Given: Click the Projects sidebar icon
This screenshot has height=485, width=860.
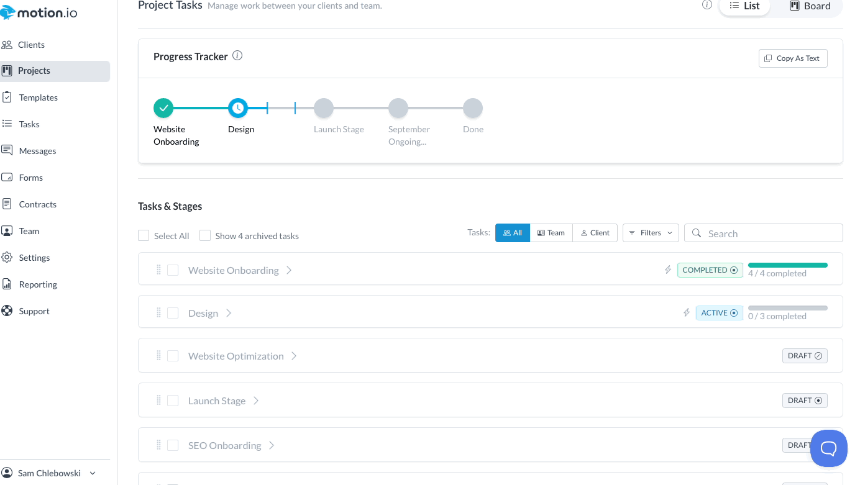Looking at the screenshot, I should click(7, 71).
